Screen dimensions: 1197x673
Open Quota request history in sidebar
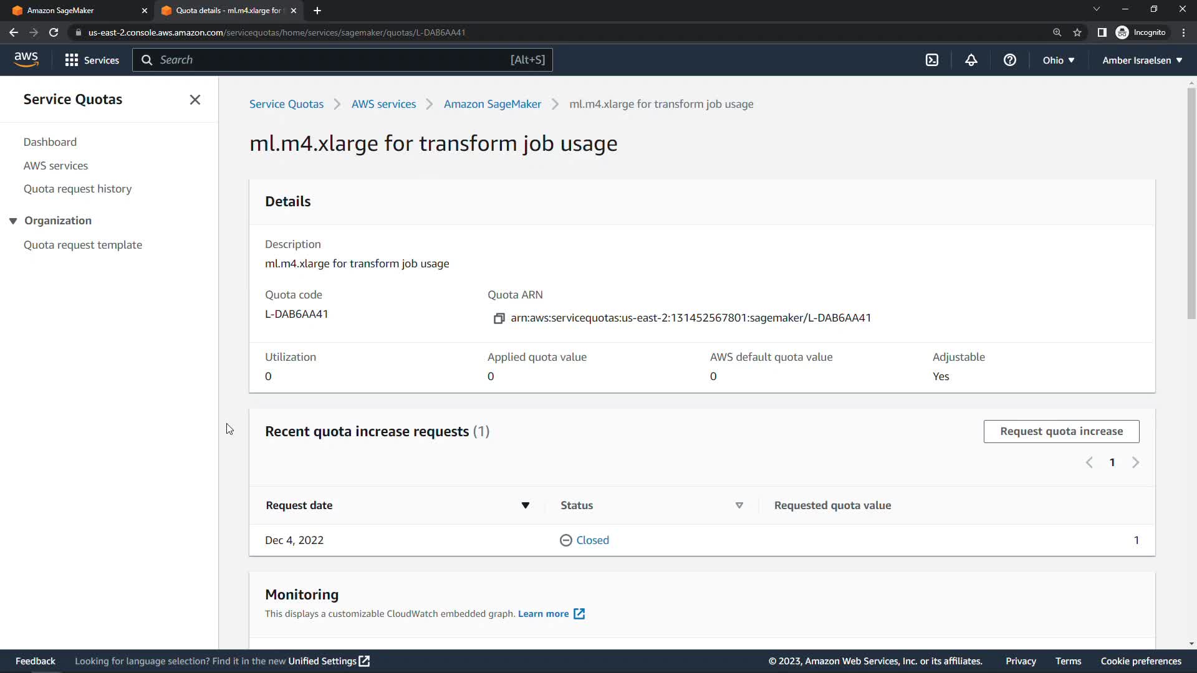tap(77, 189)
